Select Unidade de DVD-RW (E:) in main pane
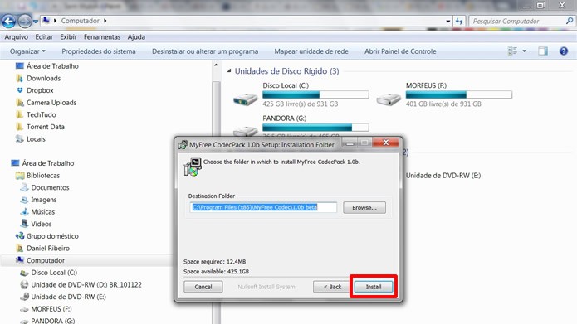 (x=443, y=175)
